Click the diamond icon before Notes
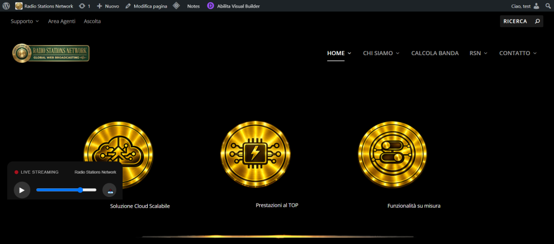This screenshot has height=244, width=554. (x=176, y=5)
